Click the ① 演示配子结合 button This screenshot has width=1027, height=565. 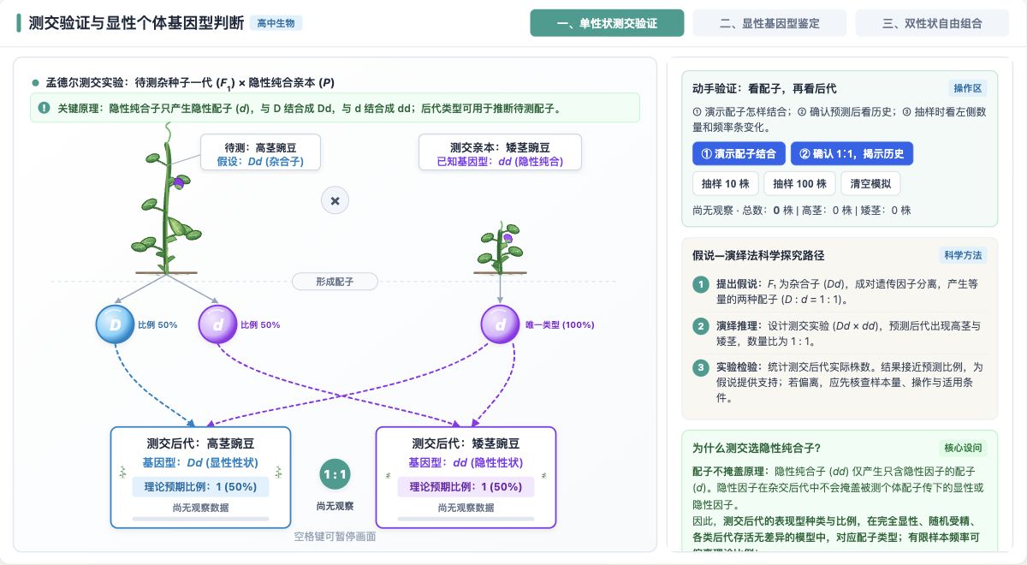click(x=738, y=154)
